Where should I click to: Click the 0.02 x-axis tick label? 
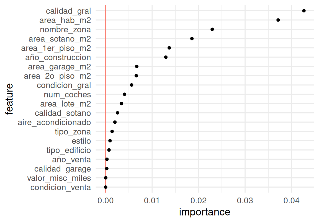(x=198, y=200)
